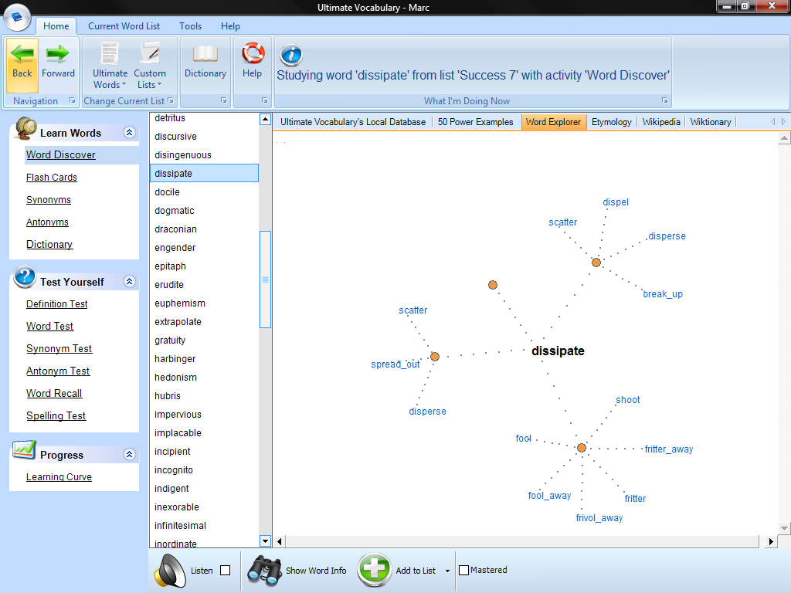Screen dimensions: 791x593
Task: Start the Word Recall test
Action: click(55, 393)
